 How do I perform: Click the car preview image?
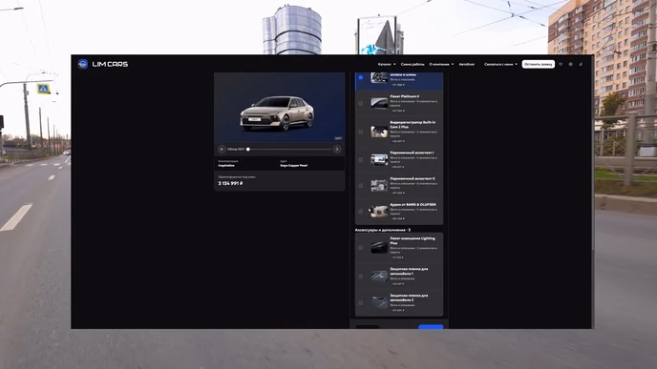click(x=280, y=108)
